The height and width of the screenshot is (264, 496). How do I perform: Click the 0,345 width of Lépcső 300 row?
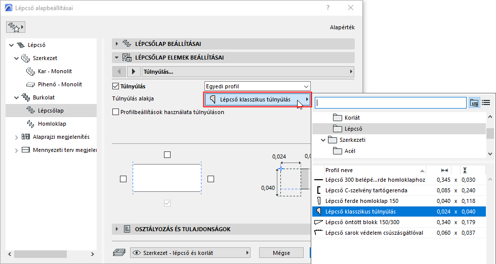pos(443,180)
